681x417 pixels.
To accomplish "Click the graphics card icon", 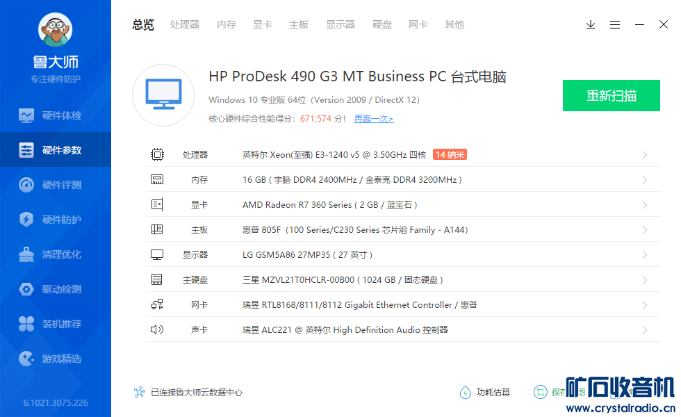I will pyautogui.click(x=157, y=204).
